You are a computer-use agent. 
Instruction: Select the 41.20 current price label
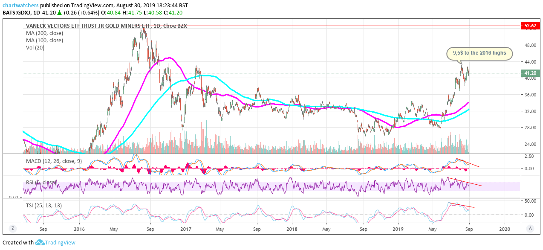click(x=531, y=73)
